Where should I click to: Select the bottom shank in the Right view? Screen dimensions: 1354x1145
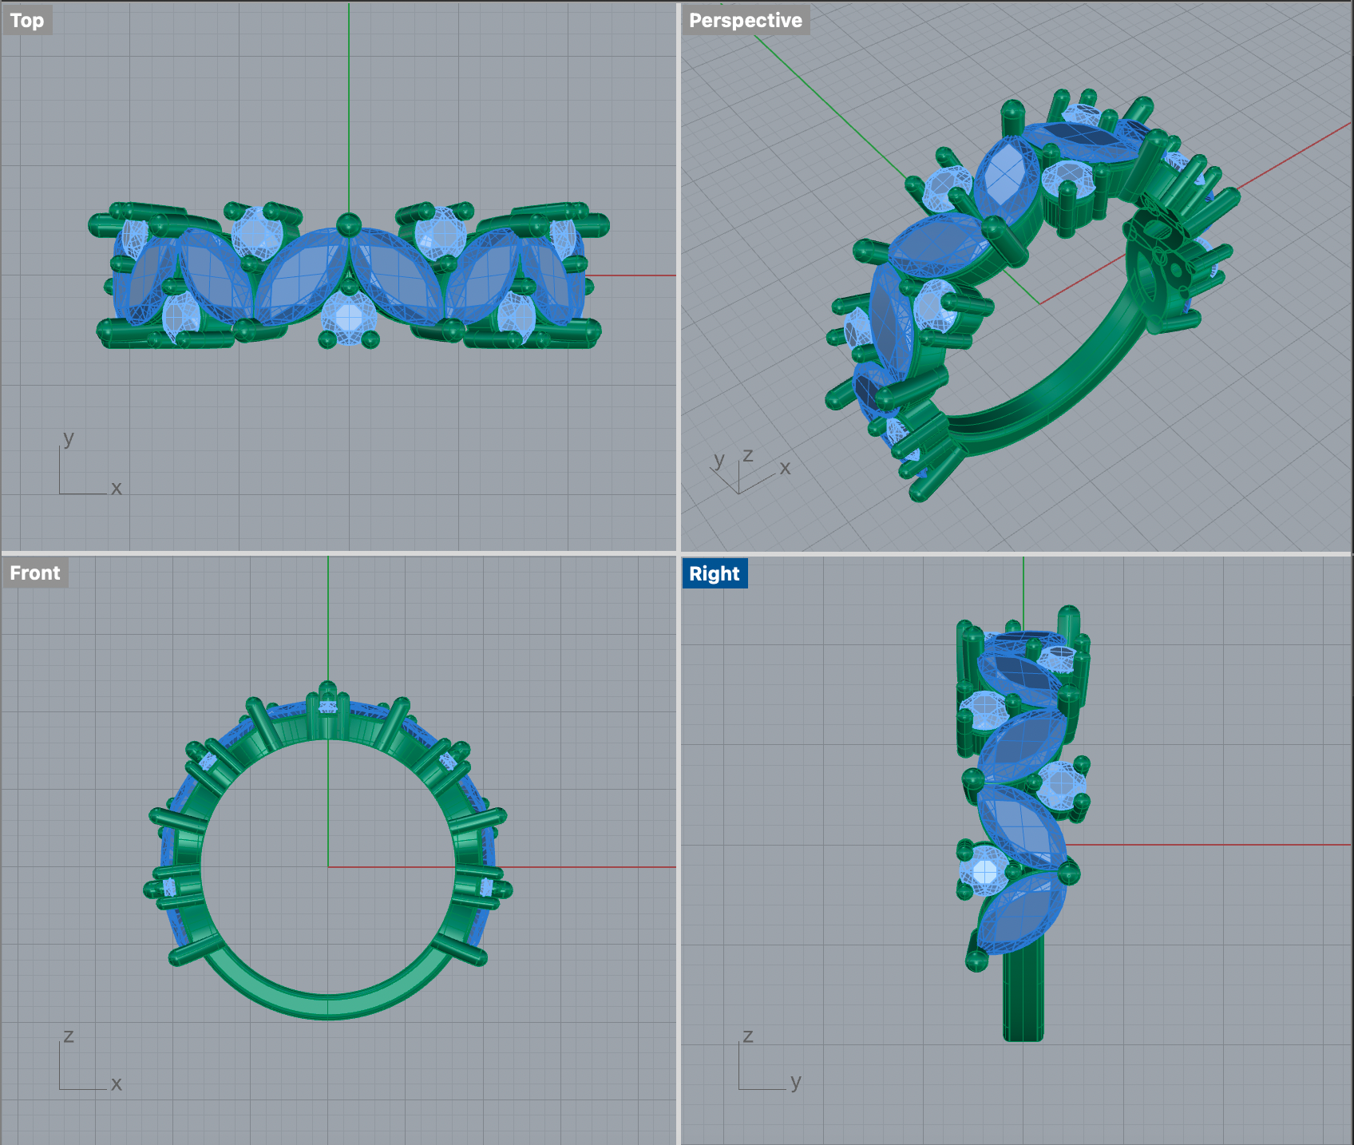(1023, 998)
